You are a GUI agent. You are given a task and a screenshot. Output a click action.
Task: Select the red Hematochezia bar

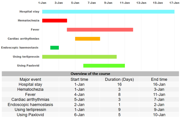(55, 21)
